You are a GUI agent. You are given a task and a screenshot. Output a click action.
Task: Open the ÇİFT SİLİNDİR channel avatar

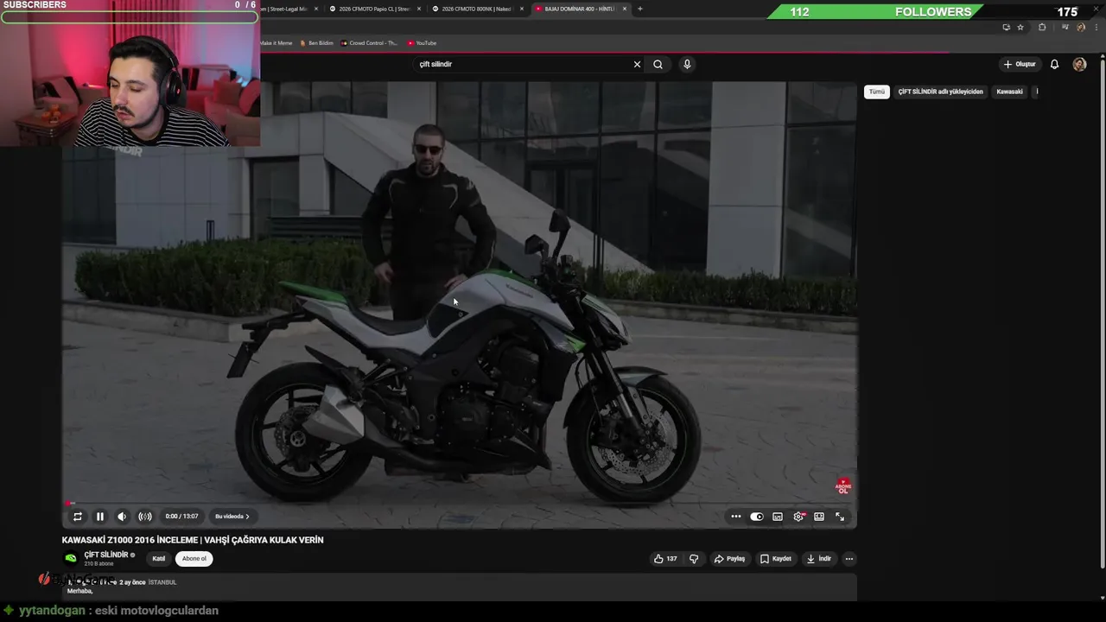click(71, 558)
